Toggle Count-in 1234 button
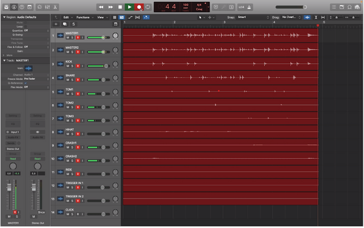Image resolution: width=364 pixels, height=228 pixels. click(241, 7)
